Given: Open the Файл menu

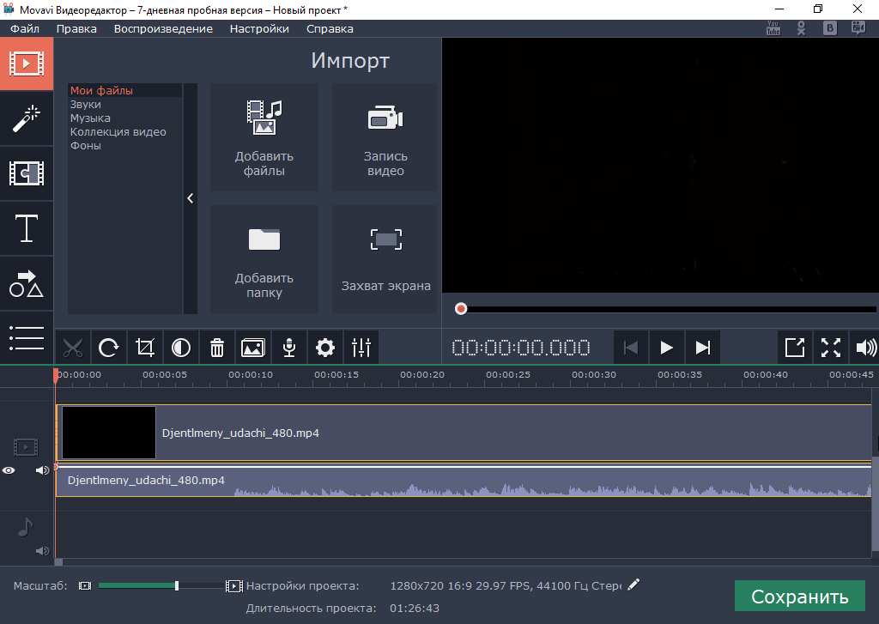Looking at the screenshot, I should pos(25,28).
